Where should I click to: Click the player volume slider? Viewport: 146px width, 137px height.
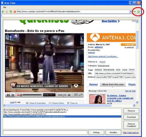(x=62, y=95)
